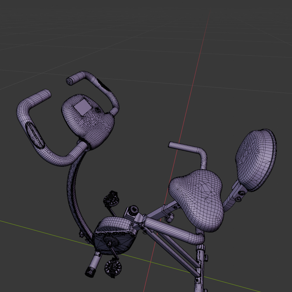Select the upper pedal

pyautogui.click(x=111, y=199)
